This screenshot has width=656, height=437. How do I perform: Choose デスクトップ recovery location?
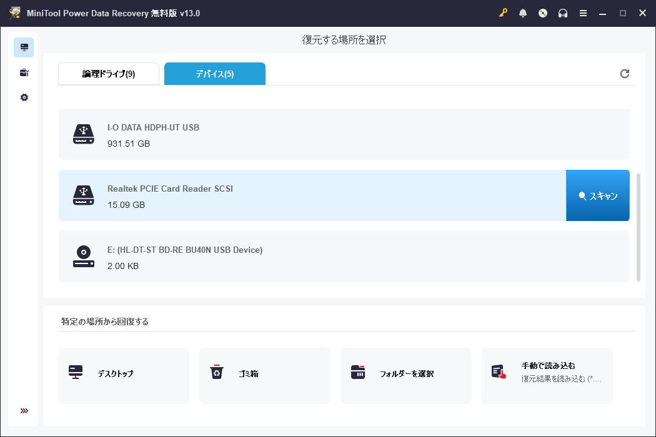[x=124, y=376]
